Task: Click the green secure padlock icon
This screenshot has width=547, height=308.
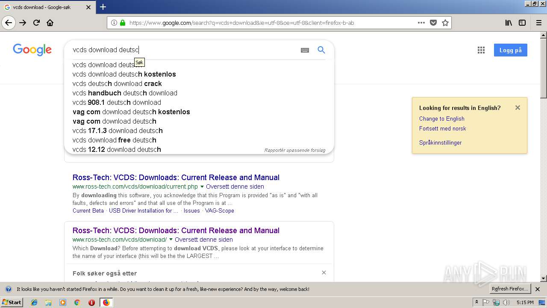Action: (x=123, y=23)
